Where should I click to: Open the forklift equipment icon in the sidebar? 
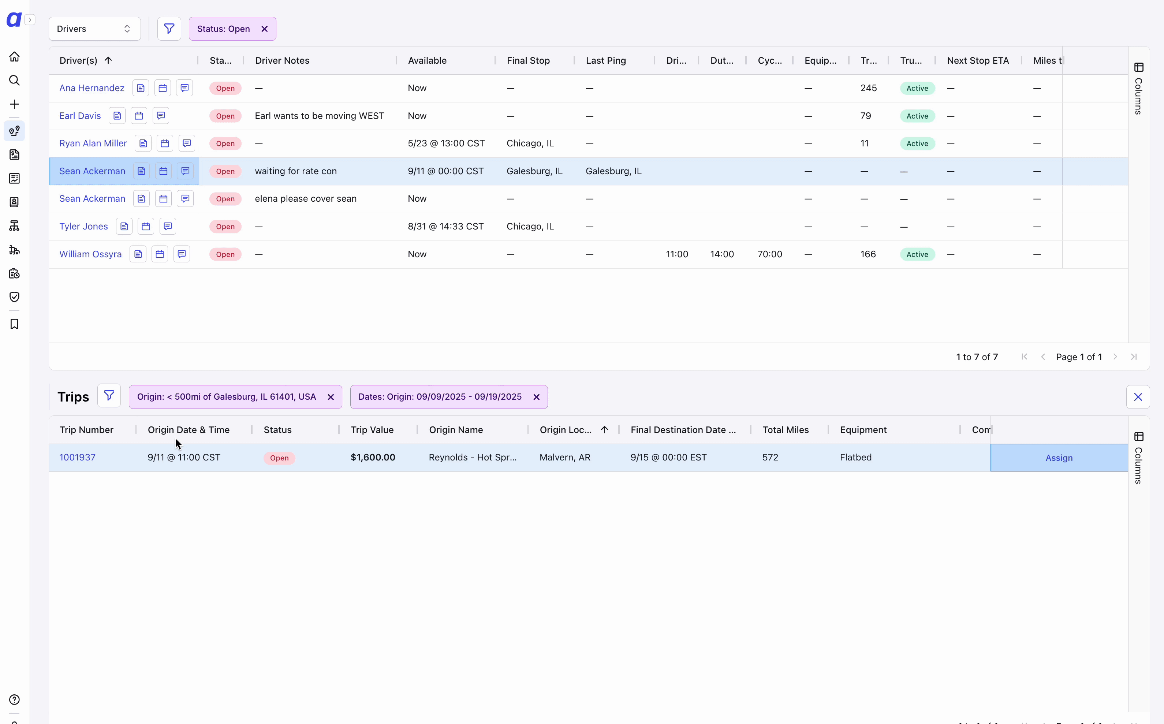pyautogui.click(x=14, y=250)
